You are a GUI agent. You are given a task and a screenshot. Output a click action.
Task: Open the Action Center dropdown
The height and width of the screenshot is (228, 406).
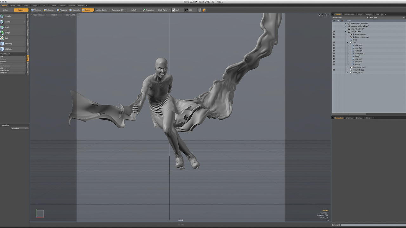point(103,10)
